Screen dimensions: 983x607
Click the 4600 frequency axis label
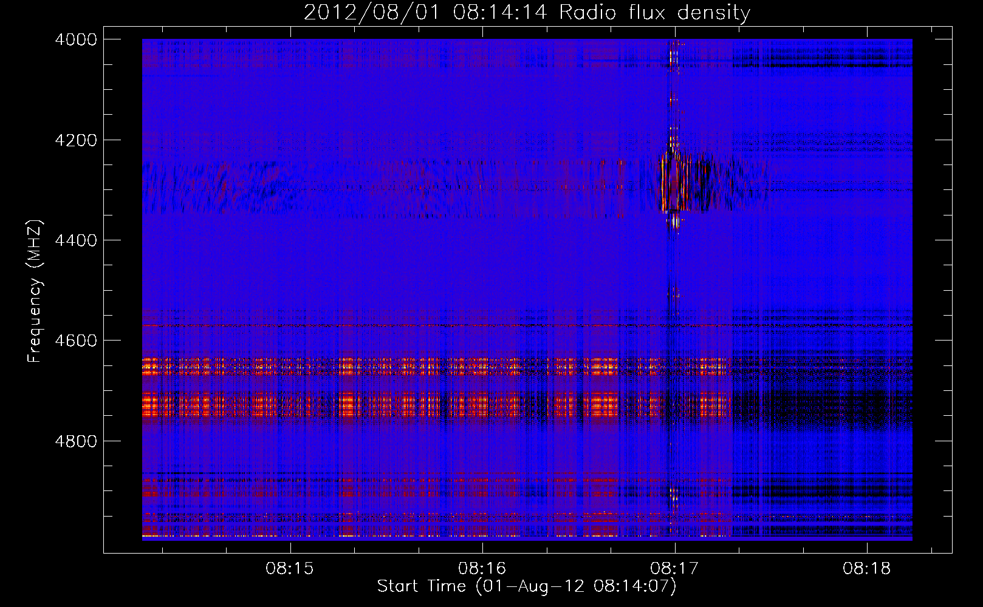click(76, 341)
